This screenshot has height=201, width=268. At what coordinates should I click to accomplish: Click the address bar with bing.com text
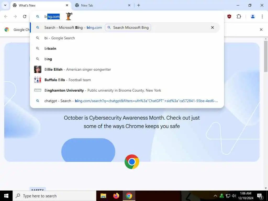point(127,16)
